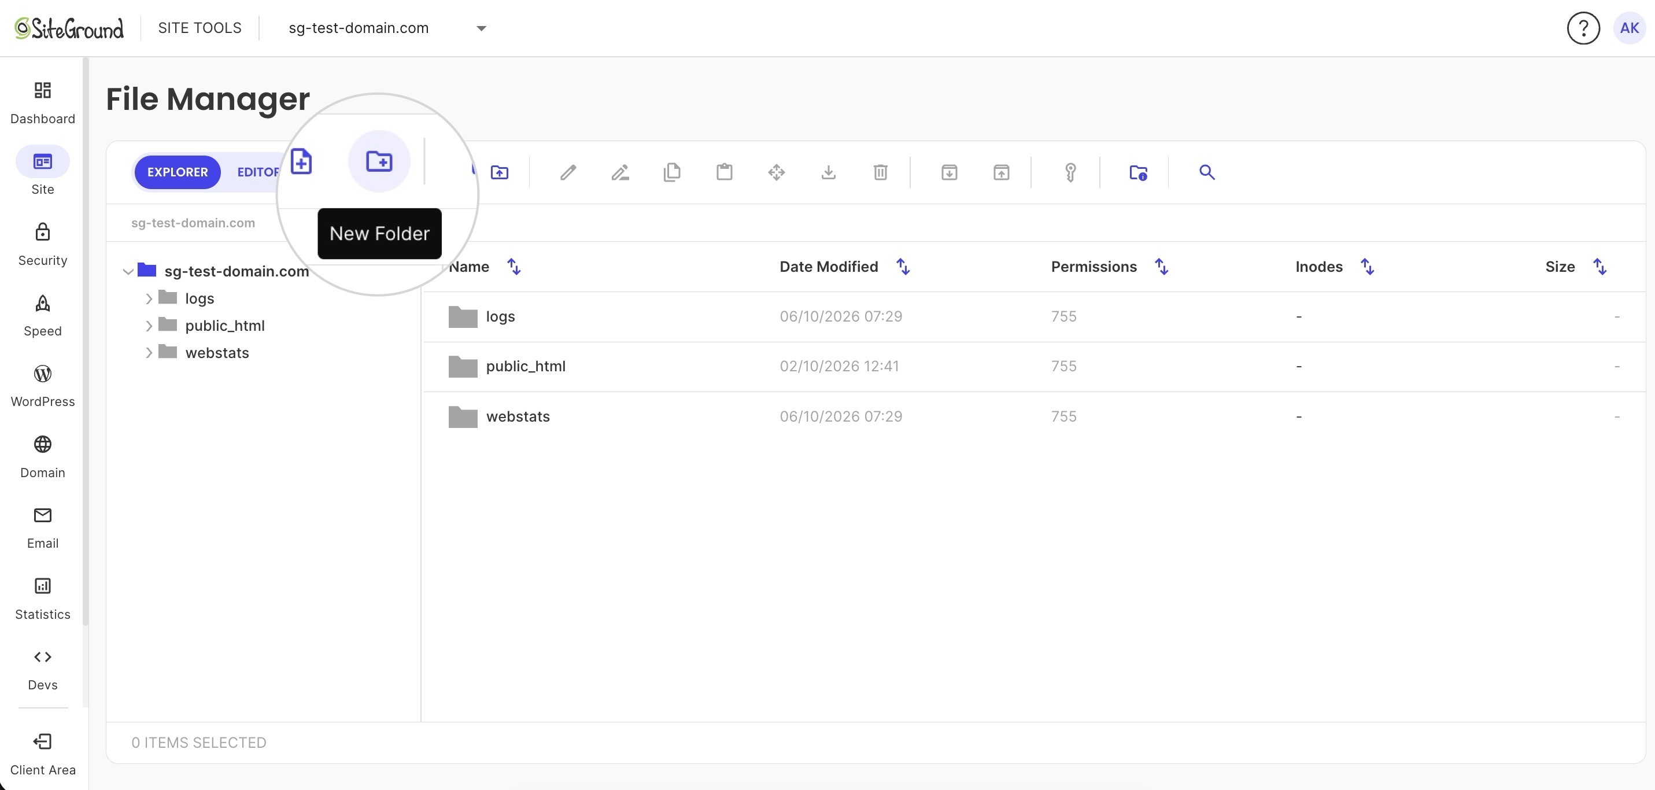Open the help question mark icon
This screenshot has height=790, width=1655.
pos(1583,28)
